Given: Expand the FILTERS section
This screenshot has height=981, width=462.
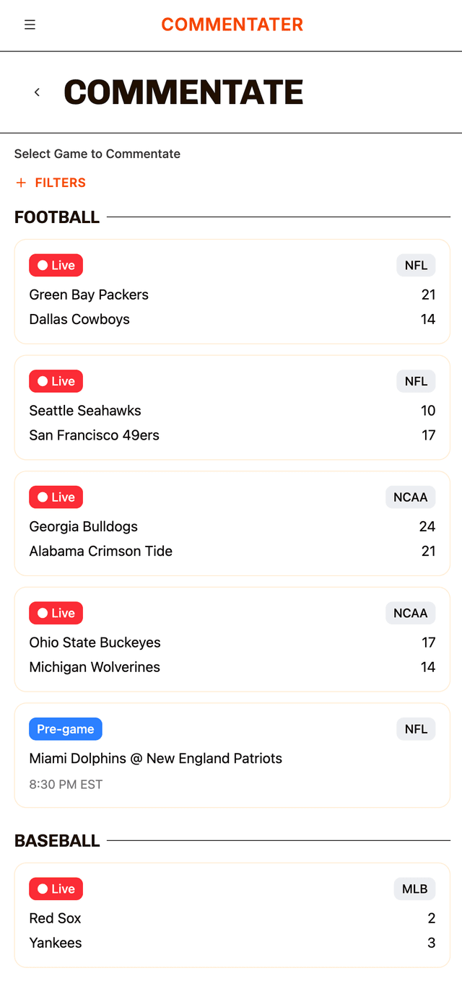Looking at the screenshot, I should 50,182.
